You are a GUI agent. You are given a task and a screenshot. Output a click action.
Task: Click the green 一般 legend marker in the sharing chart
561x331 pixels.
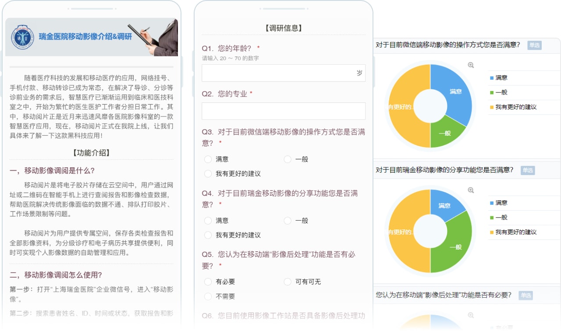tap(492, 218)
